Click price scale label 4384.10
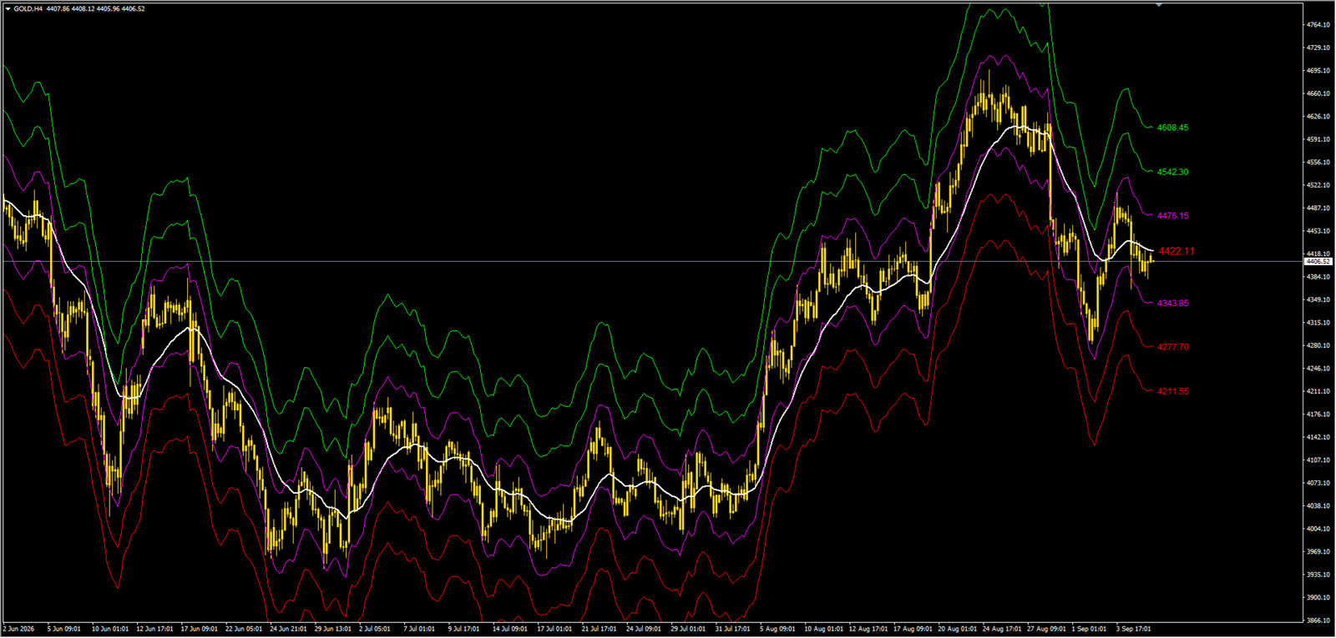 coord(1318,277)
